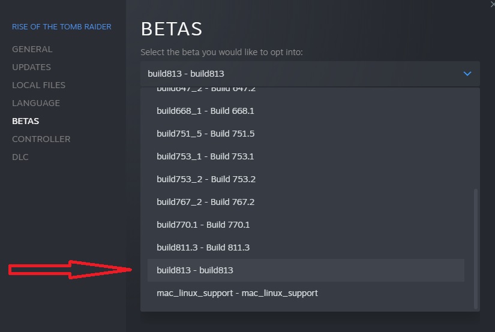Image resolution: width=495 pixels, height=332 pixels.
Task: Click the blue dropdown chevron arrow
Action: [467, 74]
